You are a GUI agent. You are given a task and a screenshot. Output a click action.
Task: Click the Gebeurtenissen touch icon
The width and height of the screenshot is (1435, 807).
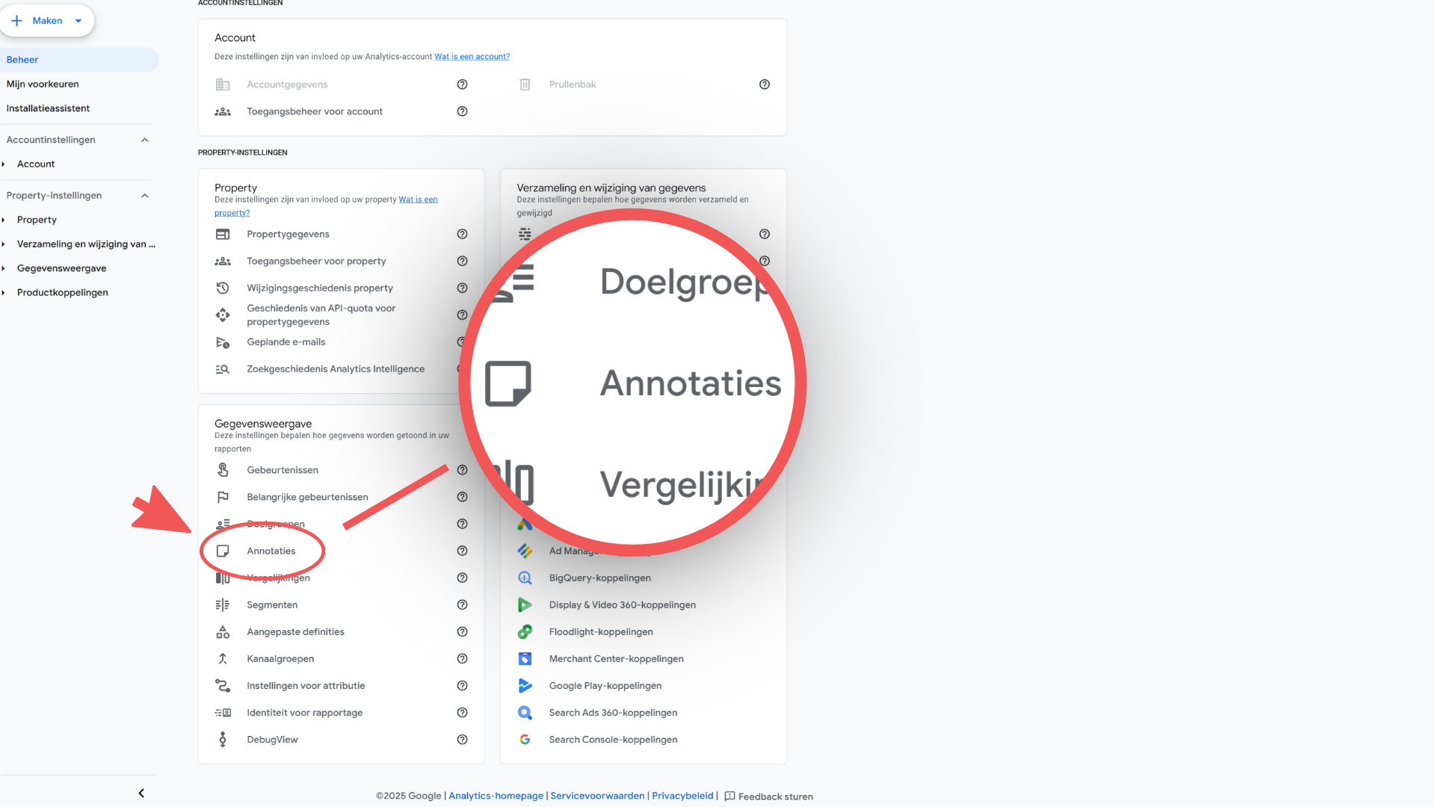point(223,470)
